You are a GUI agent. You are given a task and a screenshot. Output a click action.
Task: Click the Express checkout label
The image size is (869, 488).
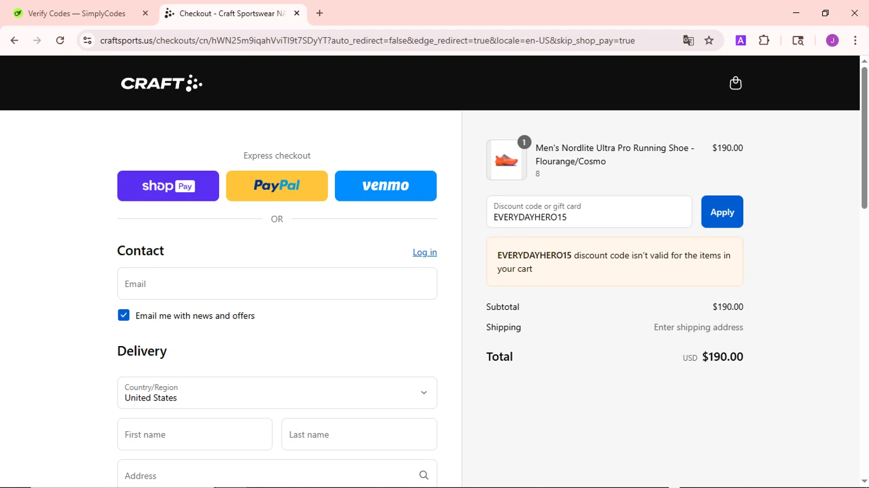277,156
